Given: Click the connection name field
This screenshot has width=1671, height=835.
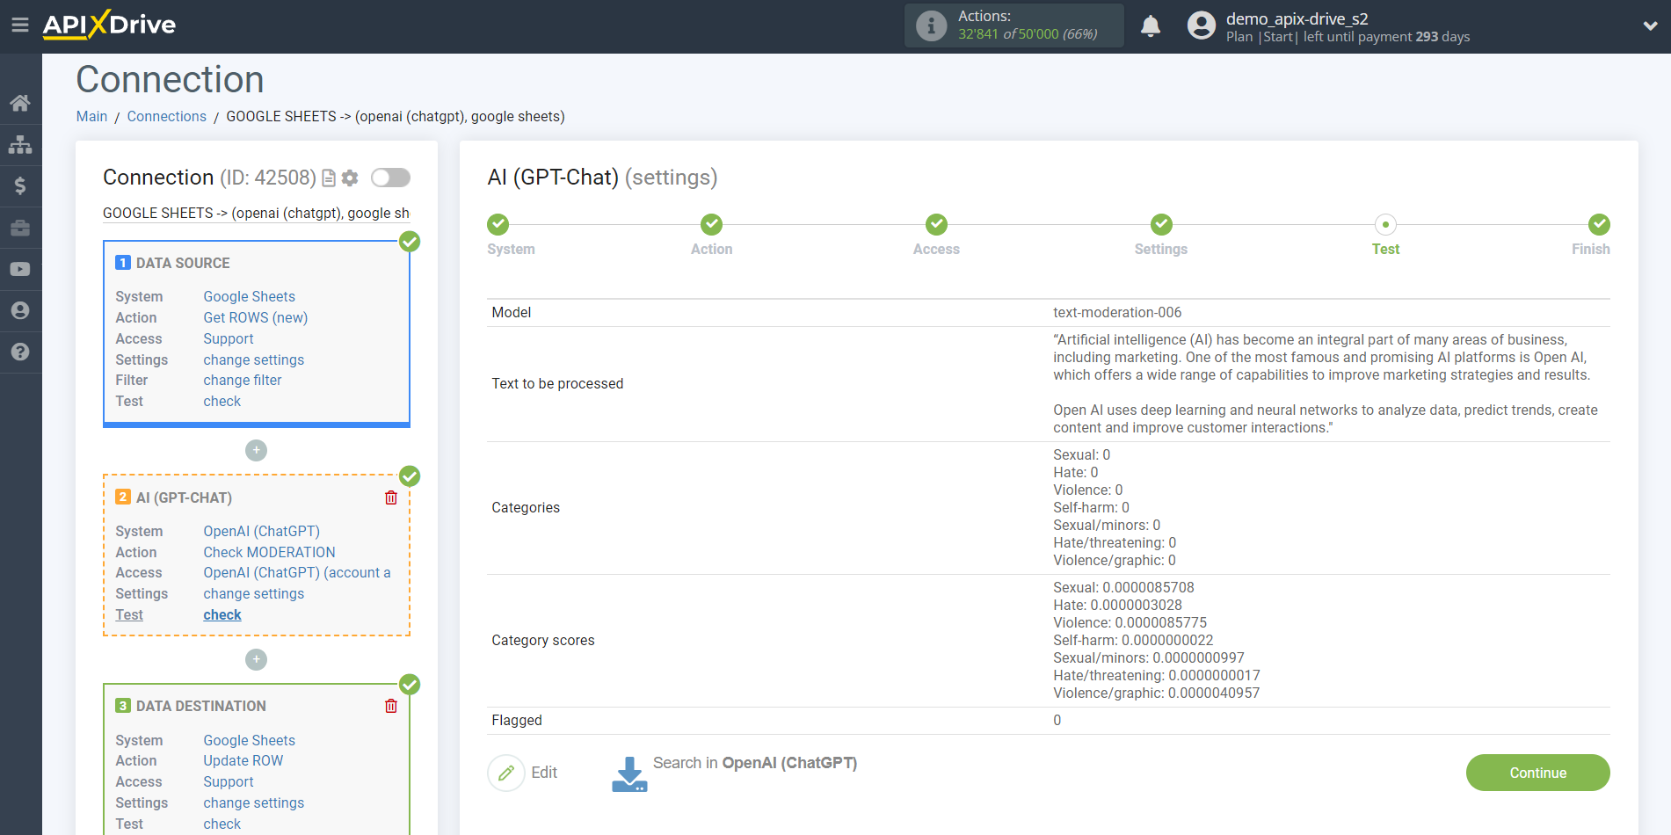Looking at the screenshot, I should [256, 213].
